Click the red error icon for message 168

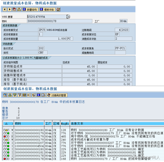pyautogui.click(x=6, y=159)
